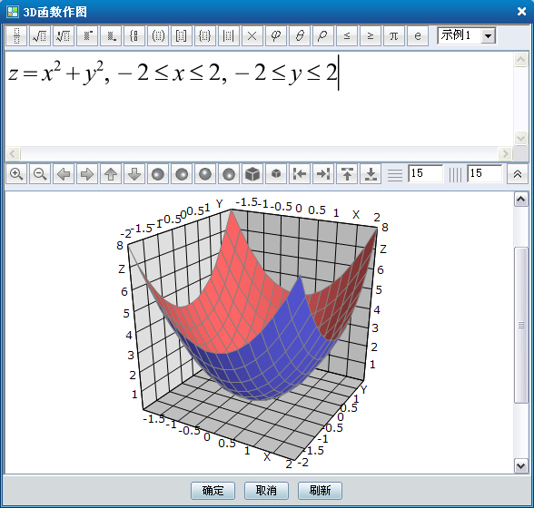Insert a subscript template
Screen dimensions: 534x508
coord(111,35)
